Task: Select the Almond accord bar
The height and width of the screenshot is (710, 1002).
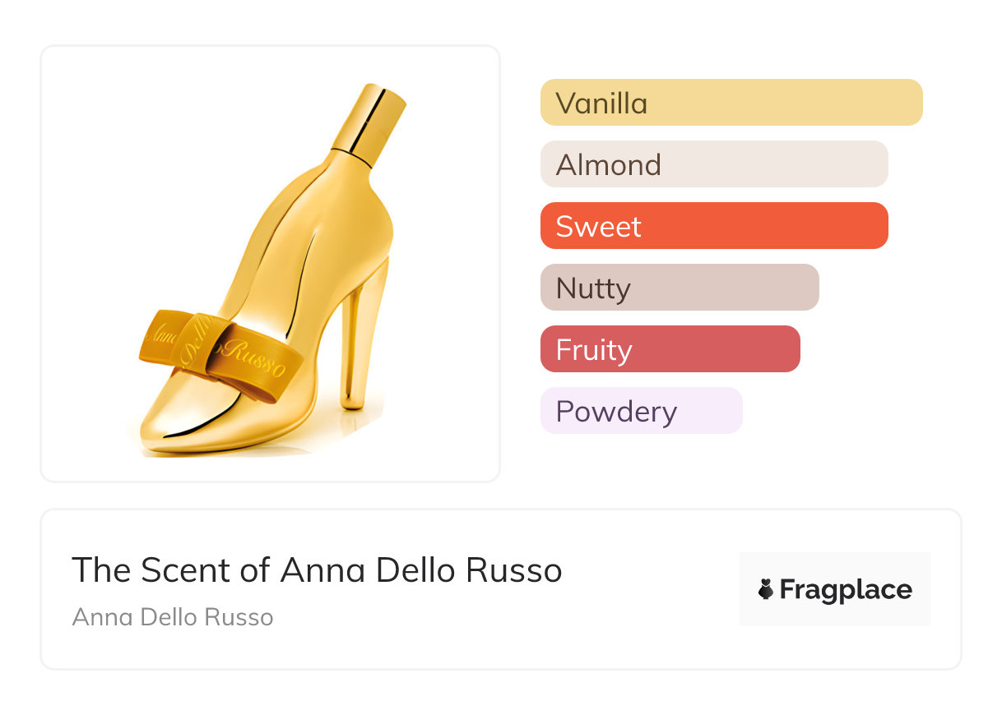Action: [x=713, y=164]
